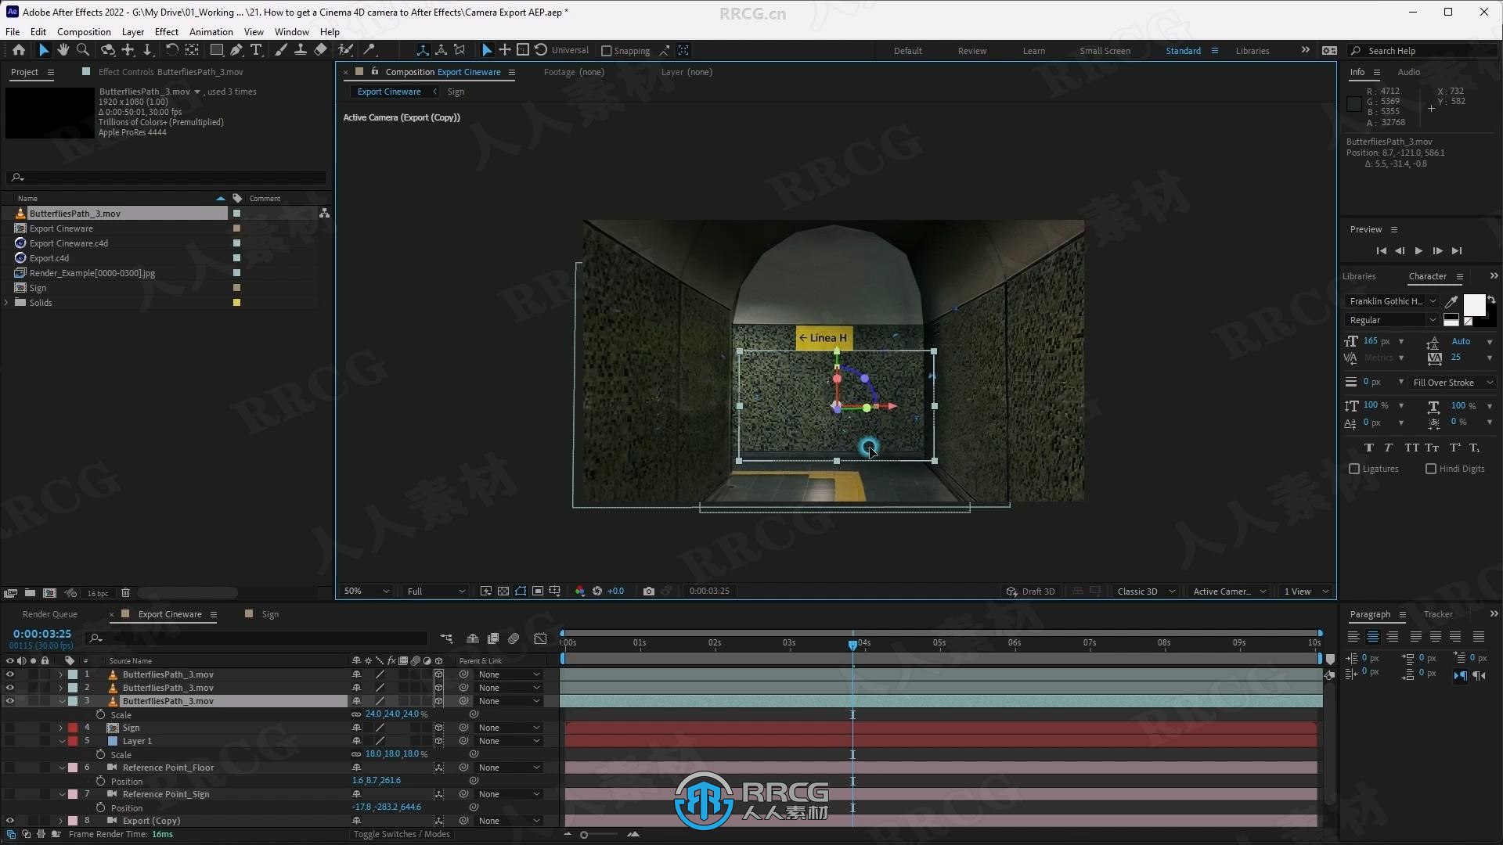Viewport: 1503px width, 845px height.
Task: Click the Scale stopwatch on layer 3
Action: point(100,714)
